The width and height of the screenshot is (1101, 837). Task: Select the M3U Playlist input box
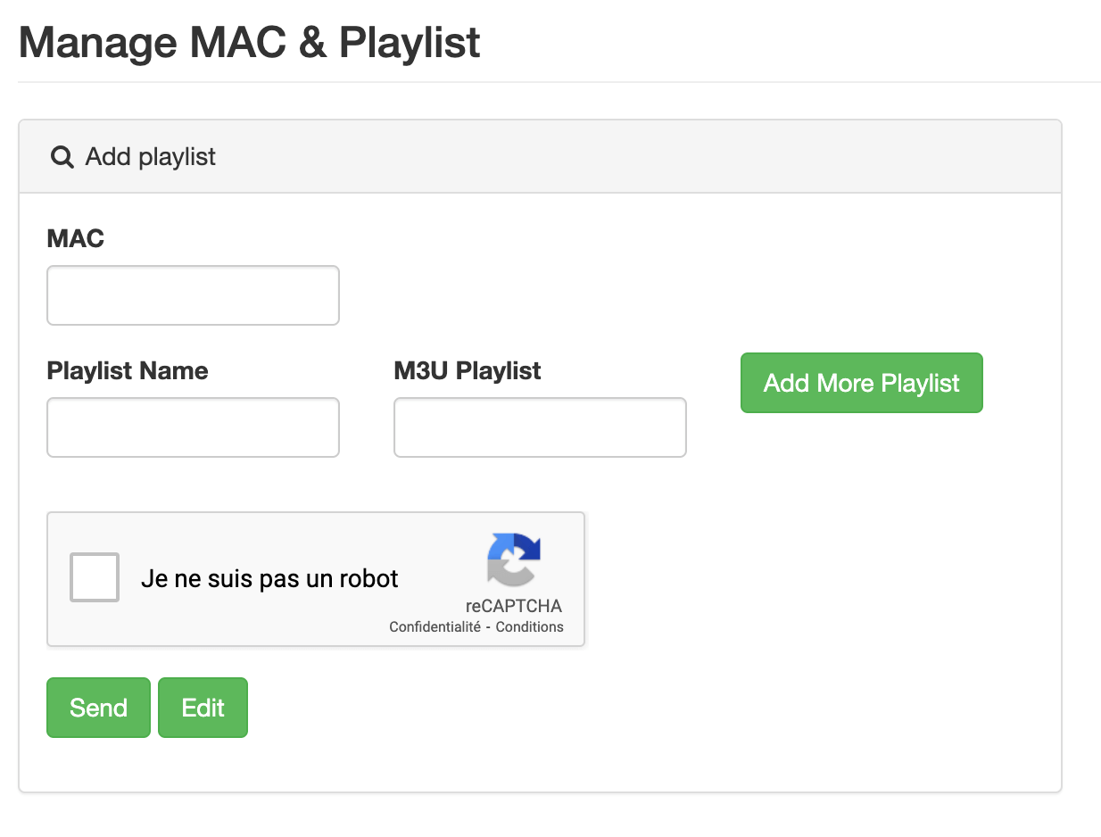(x=540, y=427)
